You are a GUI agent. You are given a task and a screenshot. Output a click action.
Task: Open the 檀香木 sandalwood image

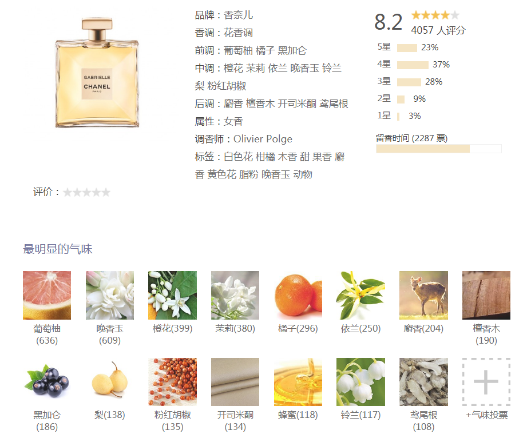[486, 295]
